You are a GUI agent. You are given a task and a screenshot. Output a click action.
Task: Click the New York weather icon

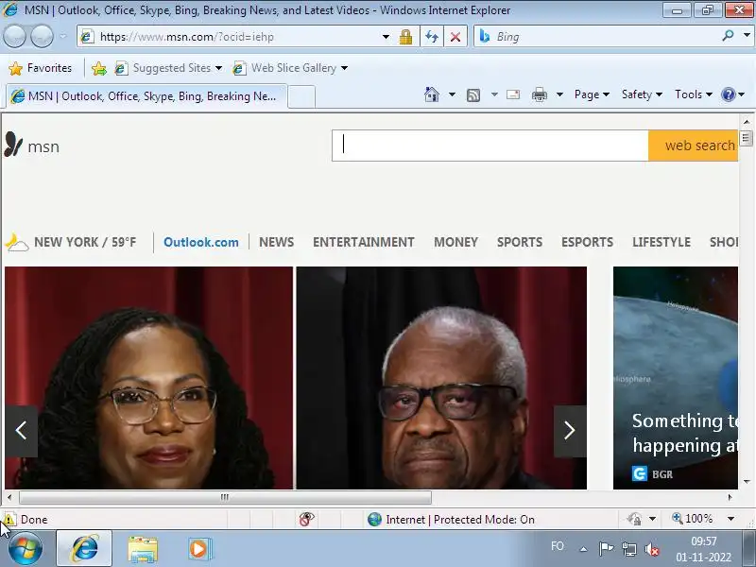coord(17,242)
